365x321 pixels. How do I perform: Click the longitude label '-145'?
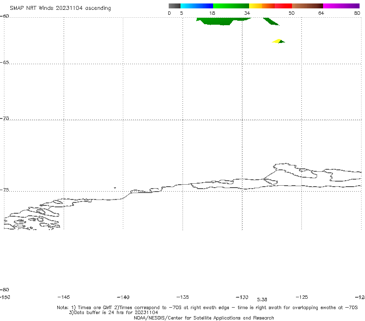coord(64,297)
